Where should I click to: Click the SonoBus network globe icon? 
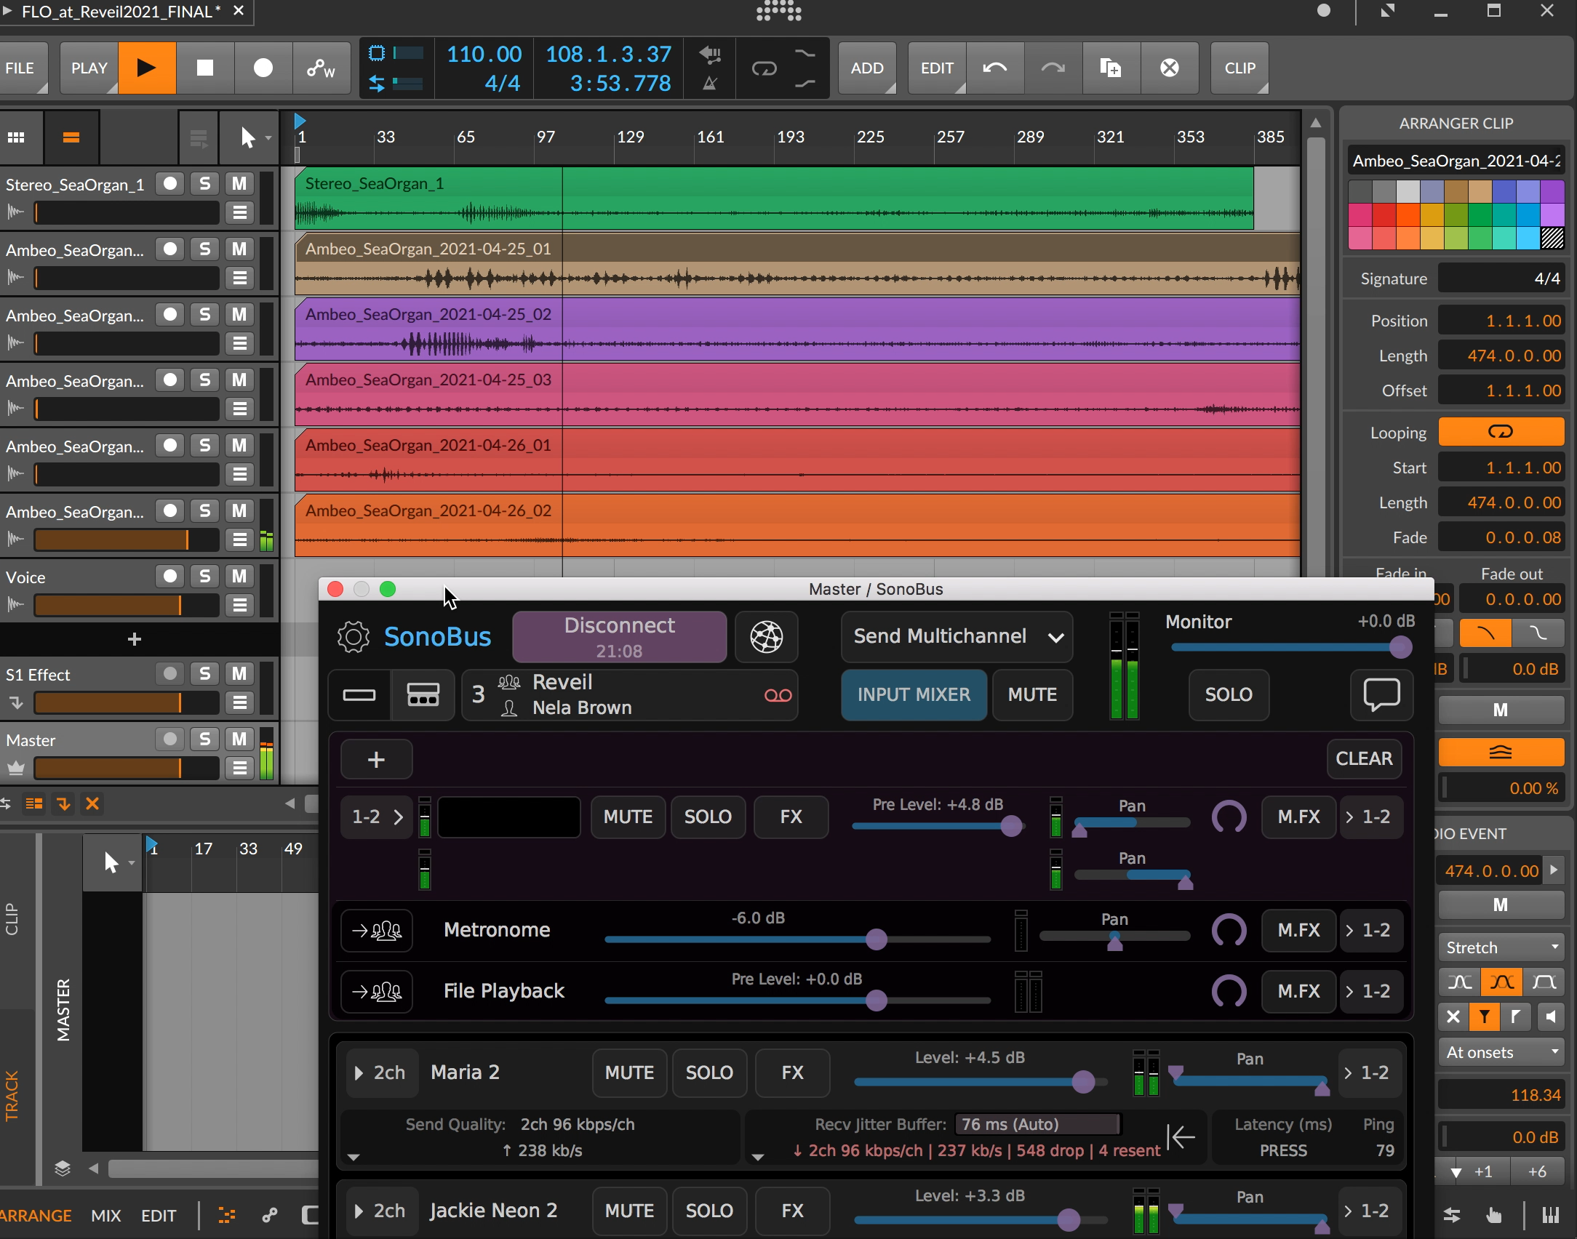click(767, 637)
